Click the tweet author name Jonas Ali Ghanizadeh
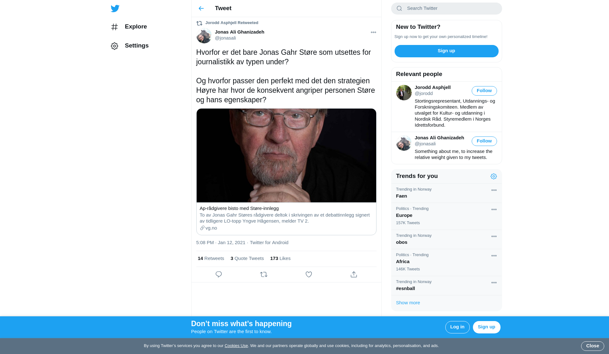609x354 pixels. pyautogui.click(x=239, y=32)
